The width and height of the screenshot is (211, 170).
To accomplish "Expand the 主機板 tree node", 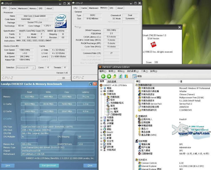I will click(x=101, y=91).
